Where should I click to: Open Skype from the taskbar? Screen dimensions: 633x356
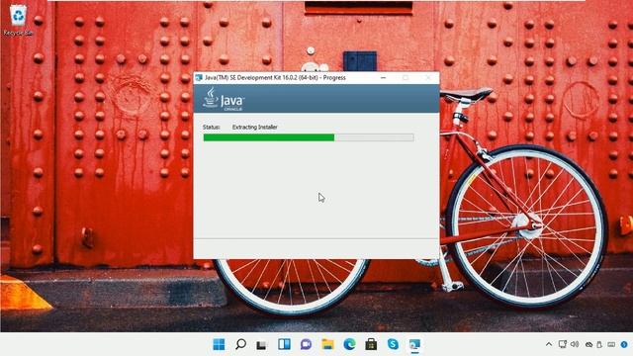393,344
